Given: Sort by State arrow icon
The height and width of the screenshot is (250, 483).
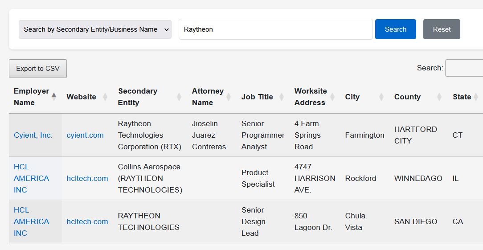Looking at the screenshot, I should pos(476,97).
